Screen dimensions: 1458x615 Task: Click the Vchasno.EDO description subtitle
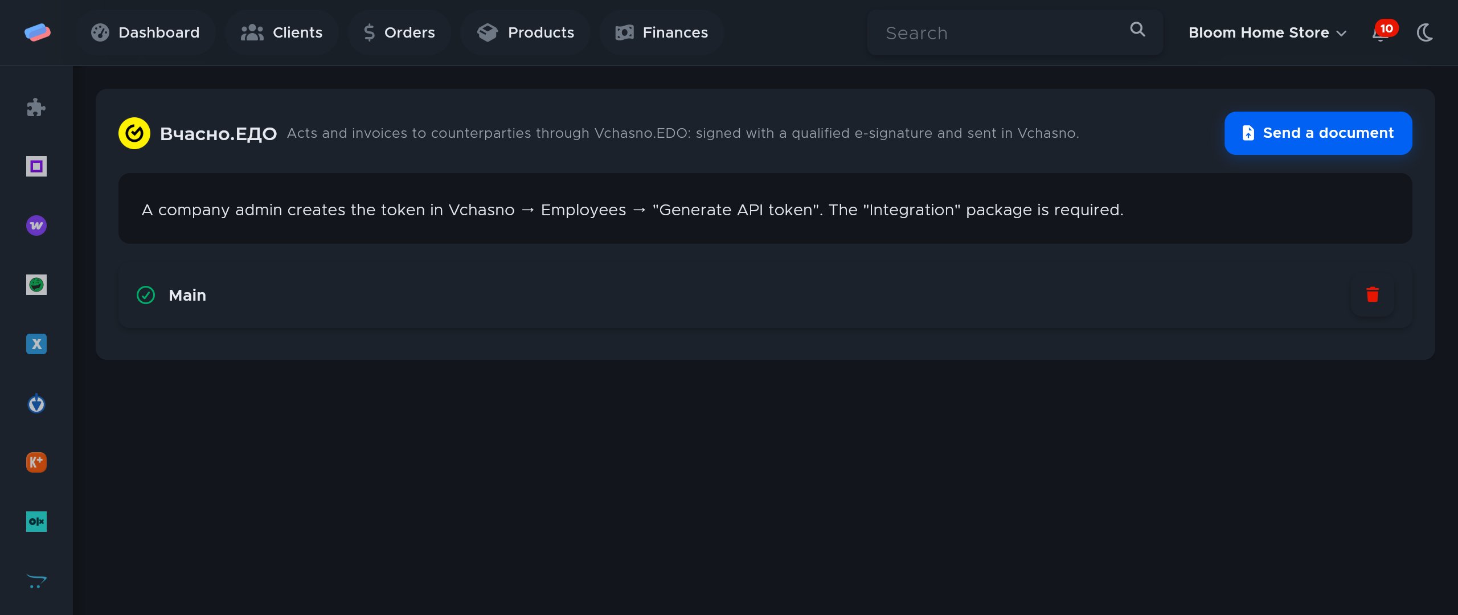683,133
